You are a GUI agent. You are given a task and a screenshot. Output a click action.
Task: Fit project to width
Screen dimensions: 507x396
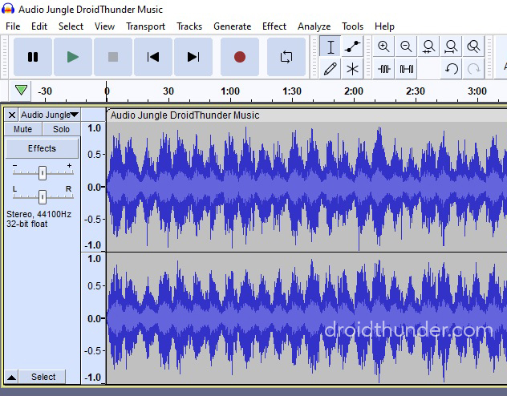tap(451, 46)
